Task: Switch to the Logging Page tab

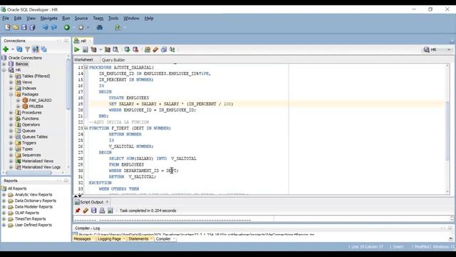Action: tap(109, 238)
